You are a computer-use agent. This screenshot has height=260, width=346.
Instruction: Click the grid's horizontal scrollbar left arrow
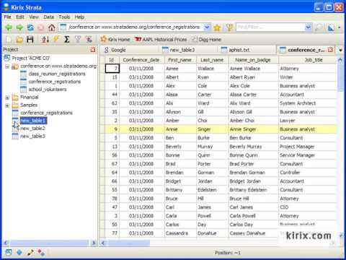(103, 243)
